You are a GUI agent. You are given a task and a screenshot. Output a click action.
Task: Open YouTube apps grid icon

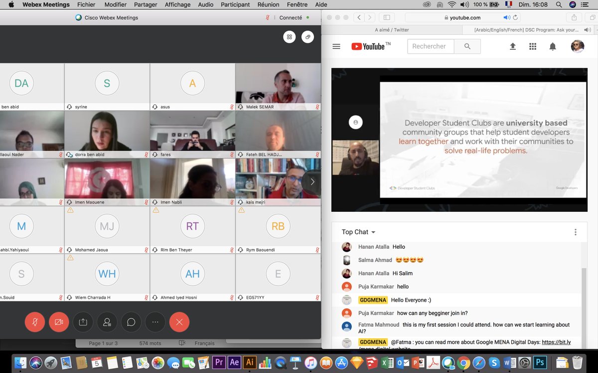(x=533, y=46)
